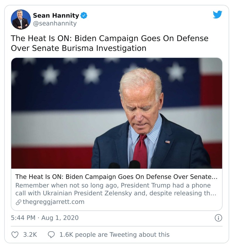
Task: Visit the thegreggjarrett.com domain link
Action: (x=53, y=202)
